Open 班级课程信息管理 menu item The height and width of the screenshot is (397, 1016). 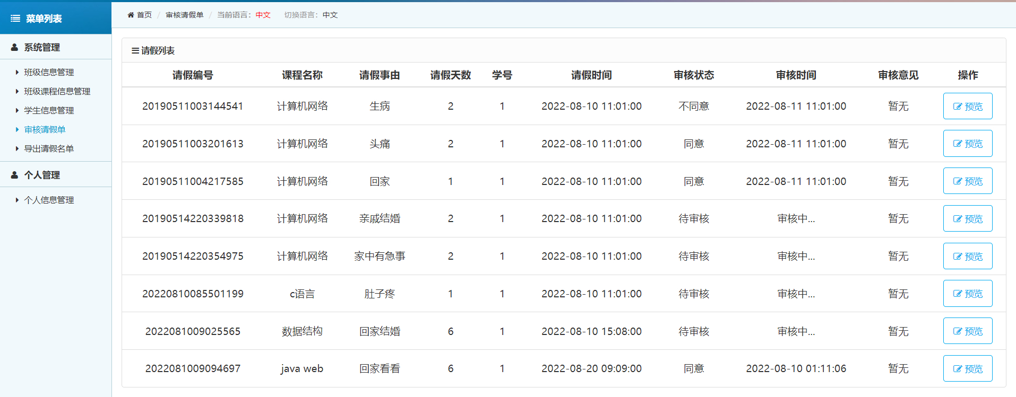57,91
